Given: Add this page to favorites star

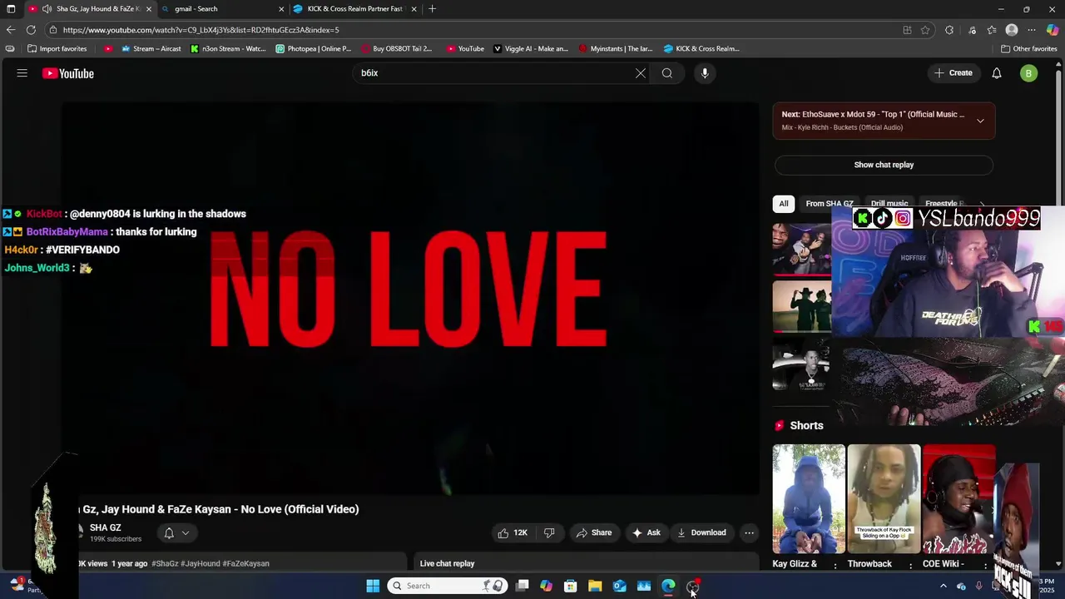Looking at the screenshot, I should 925,30.
